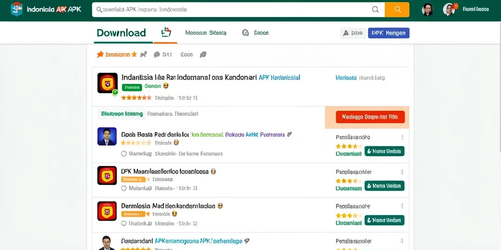Click green badge on Kandonari app icon

(x=115, y=92)
